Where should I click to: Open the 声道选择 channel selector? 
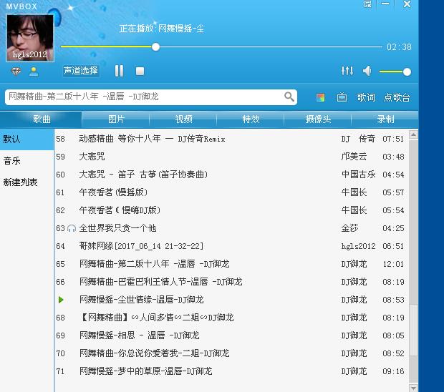80,71
